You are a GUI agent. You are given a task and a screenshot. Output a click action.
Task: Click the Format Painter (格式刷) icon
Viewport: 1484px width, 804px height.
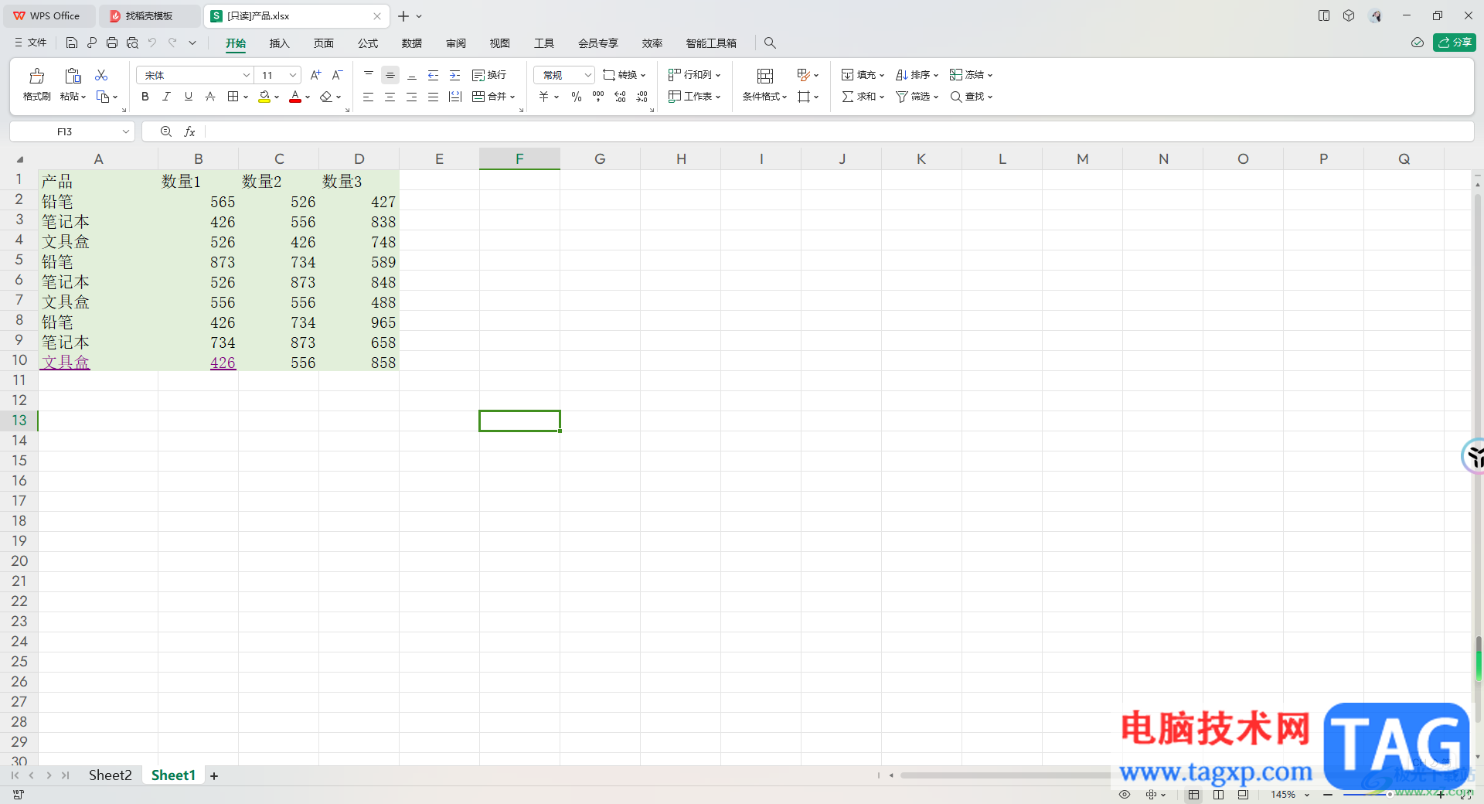pos(36,76)
